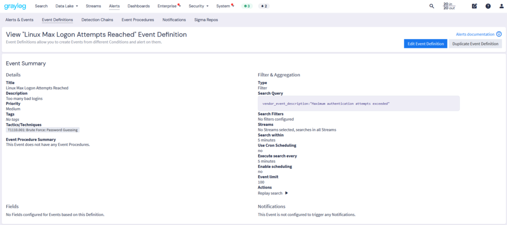Select the Event Definitions tab
507x225 pixels.
tap(57, 20)
